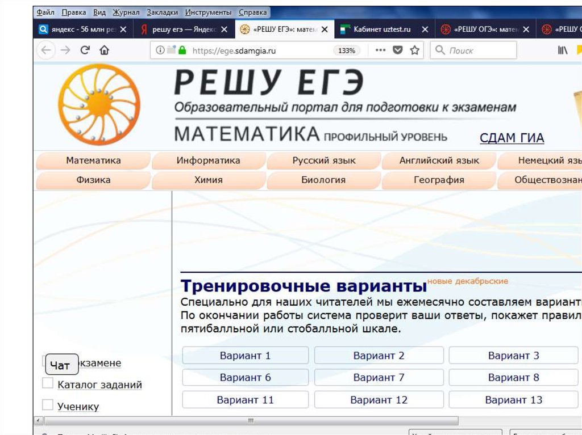This screenshot has height=435, width=582.
Task: Switch to the Кабинет uztest.ru tab
Action: click(x=385, y=29)
